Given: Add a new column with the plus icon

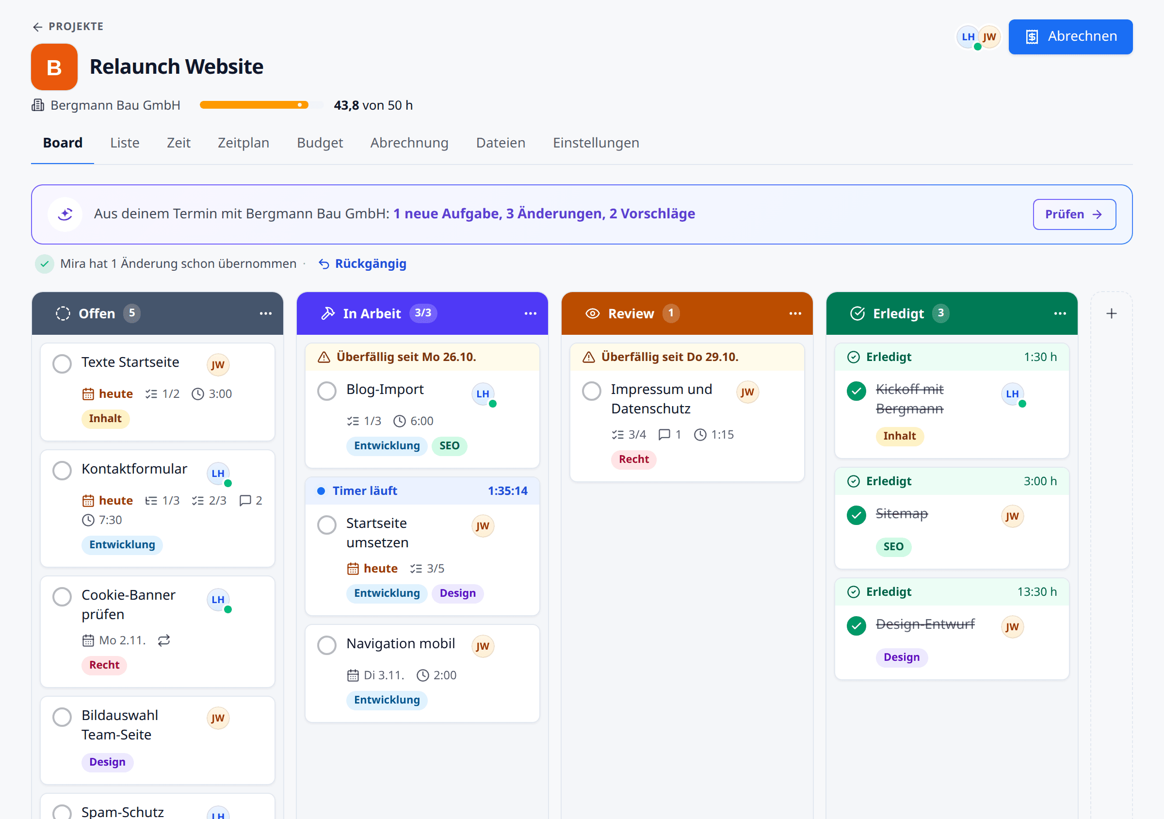Looking at the screenshot, I should (1111, 313).
